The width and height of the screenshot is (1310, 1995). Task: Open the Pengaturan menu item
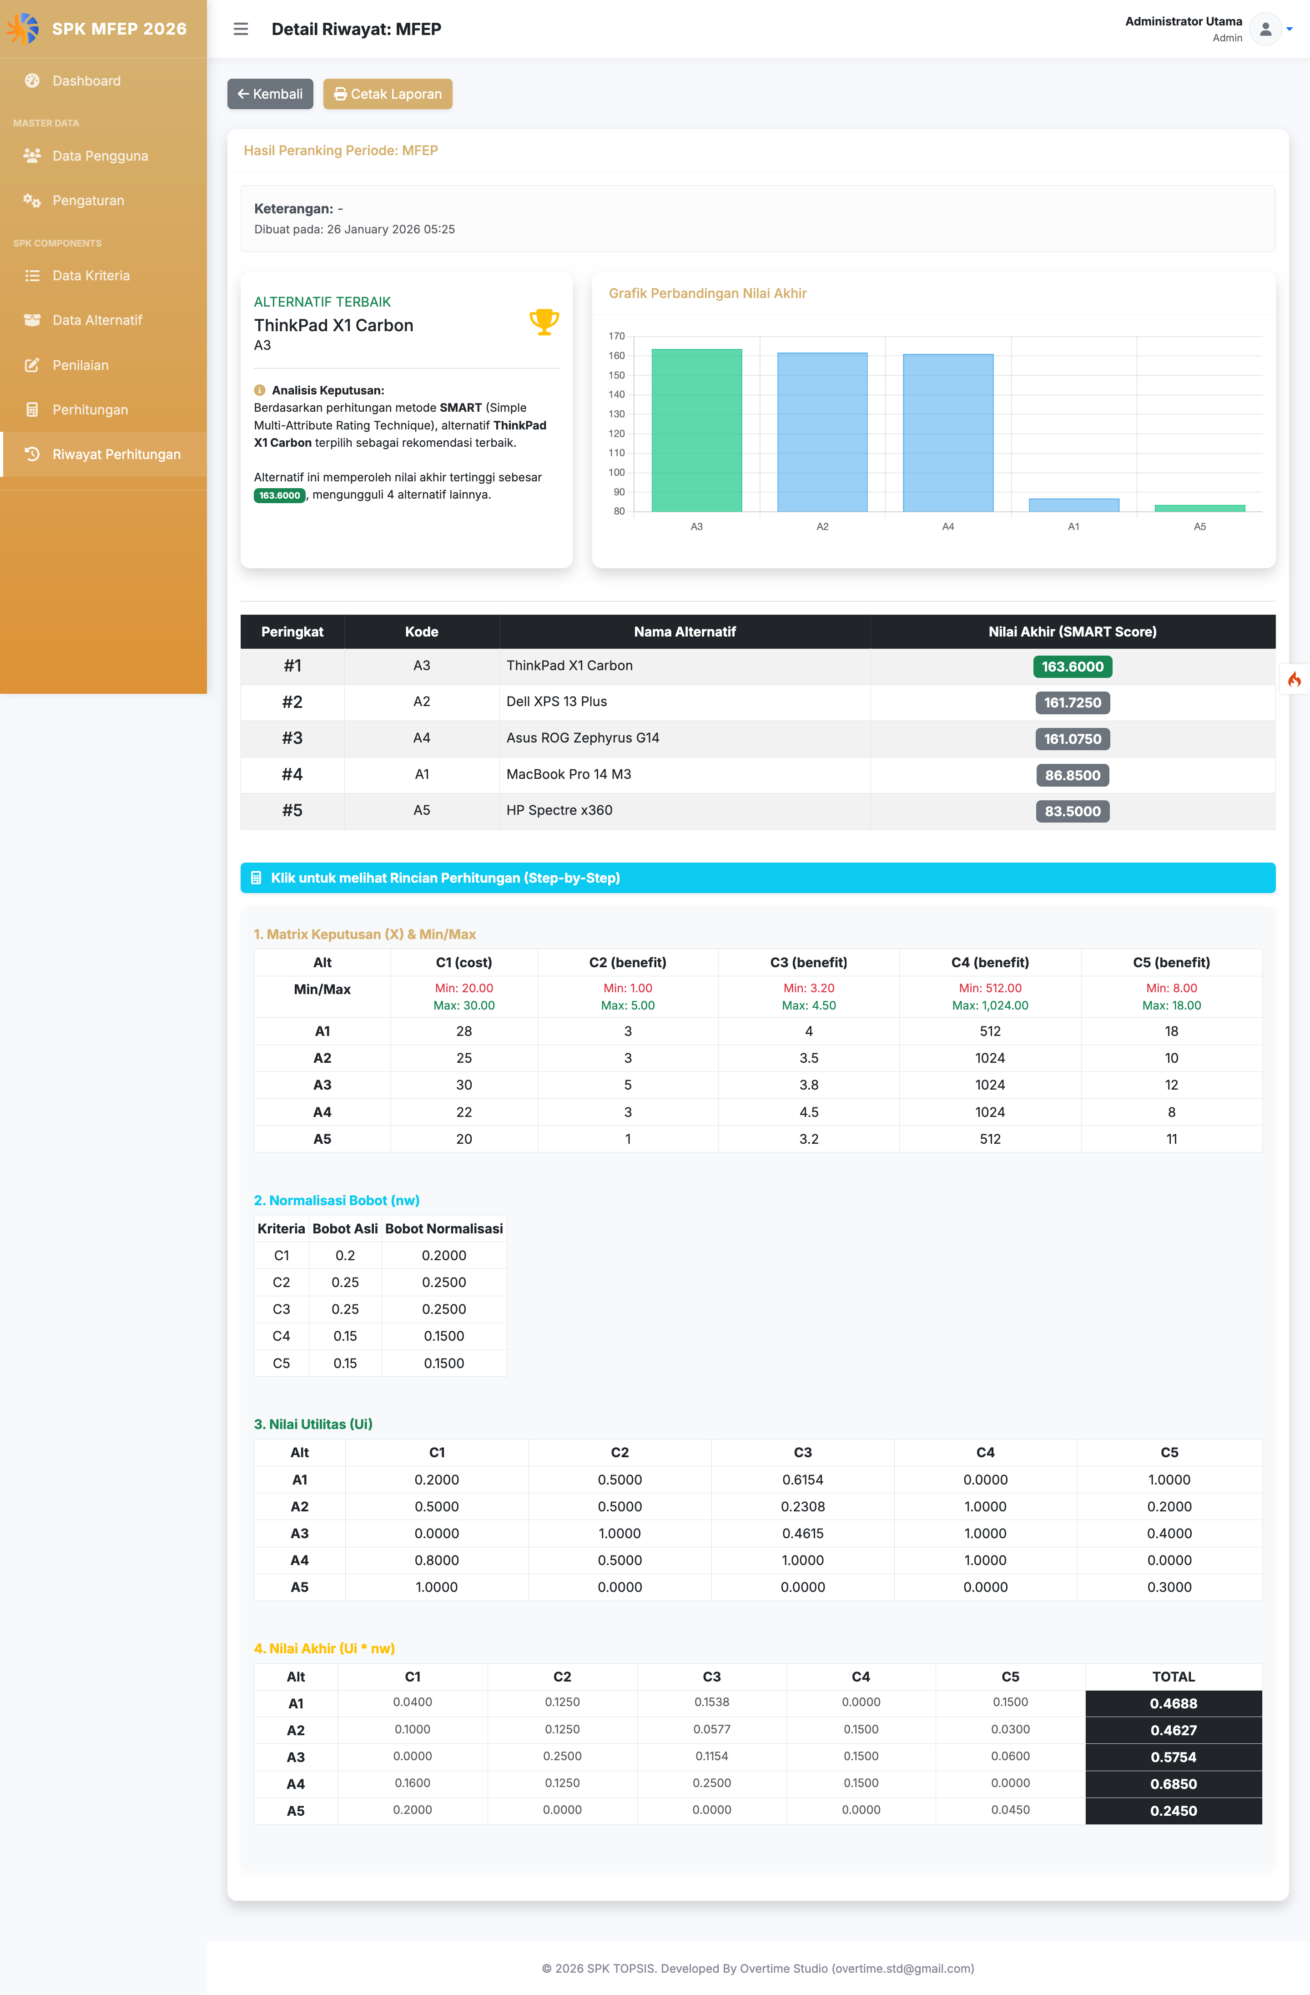(x=103, y=200)
